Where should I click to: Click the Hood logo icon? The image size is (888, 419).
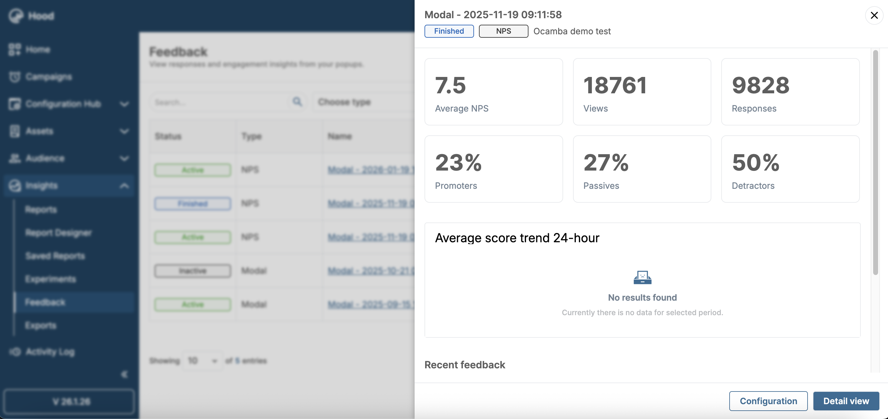tap(15, 15)
